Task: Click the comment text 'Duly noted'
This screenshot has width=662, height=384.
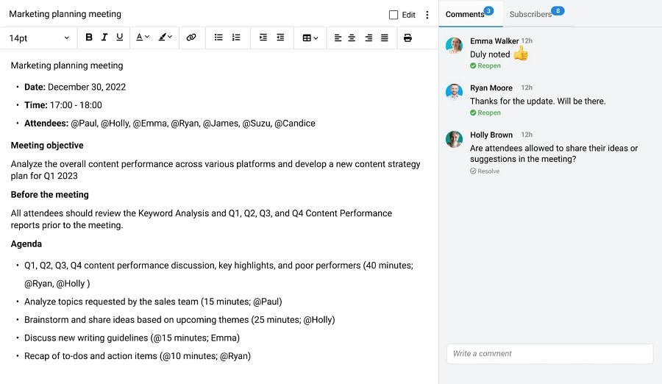Action: click(x=490, y=54)
